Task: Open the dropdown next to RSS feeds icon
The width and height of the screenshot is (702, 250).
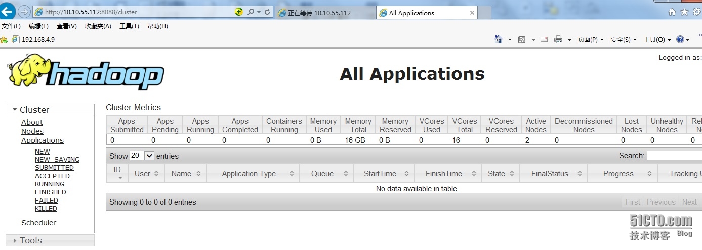Action: point(533,39)
